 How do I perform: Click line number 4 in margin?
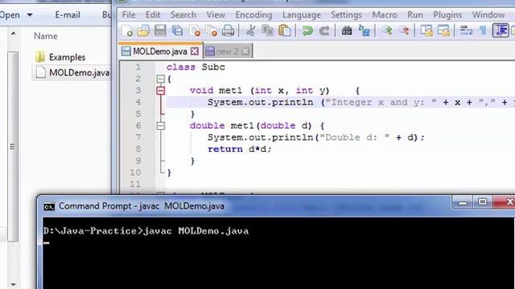click(x=138, y=102)
